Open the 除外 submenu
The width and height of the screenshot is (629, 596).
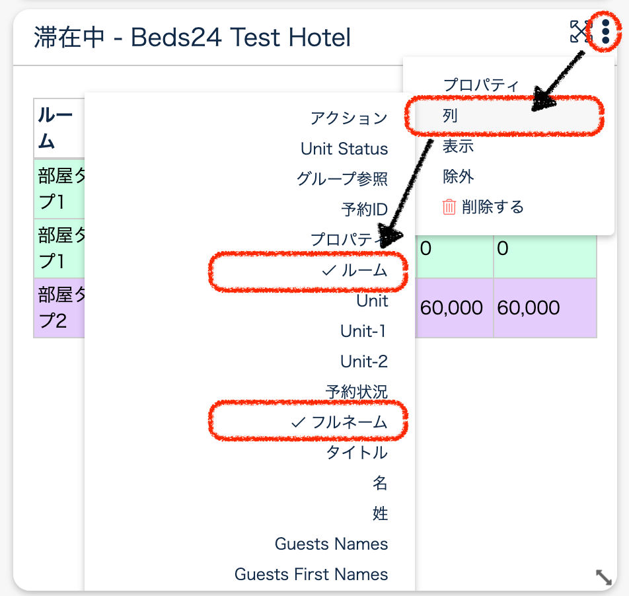tap(458, 176)
